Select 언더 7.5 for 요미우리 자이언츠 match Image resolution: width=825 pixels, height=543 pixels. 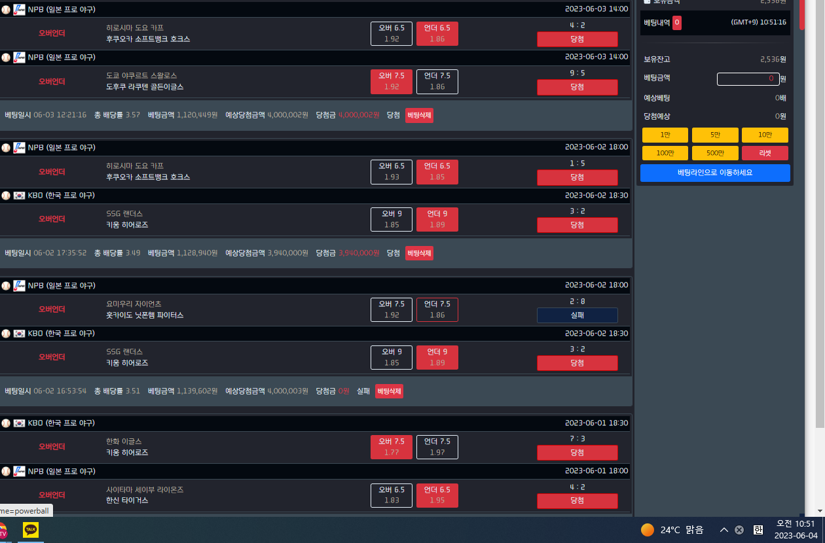pyautogui.click(x=437, y=309)
